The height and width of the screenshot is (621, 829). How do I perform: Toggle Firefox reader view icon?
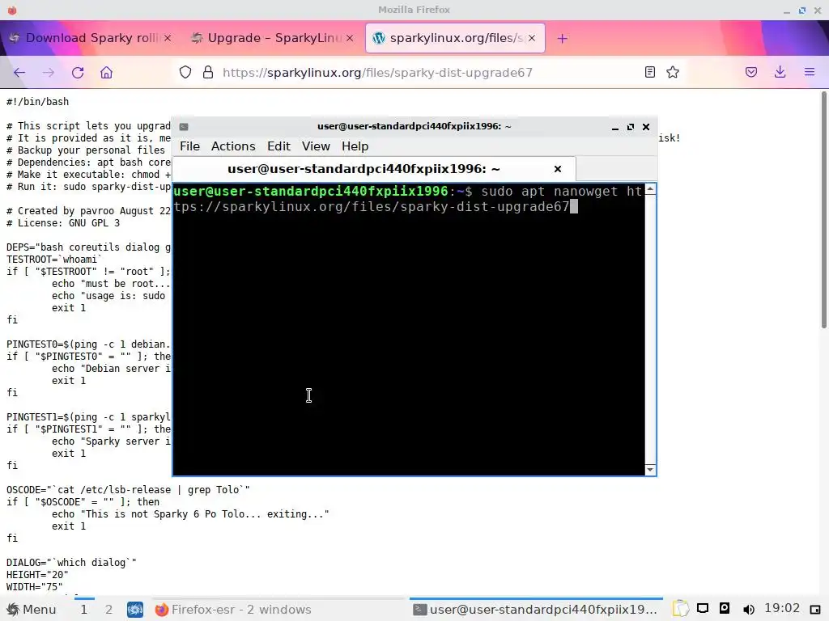coord(650,72)
